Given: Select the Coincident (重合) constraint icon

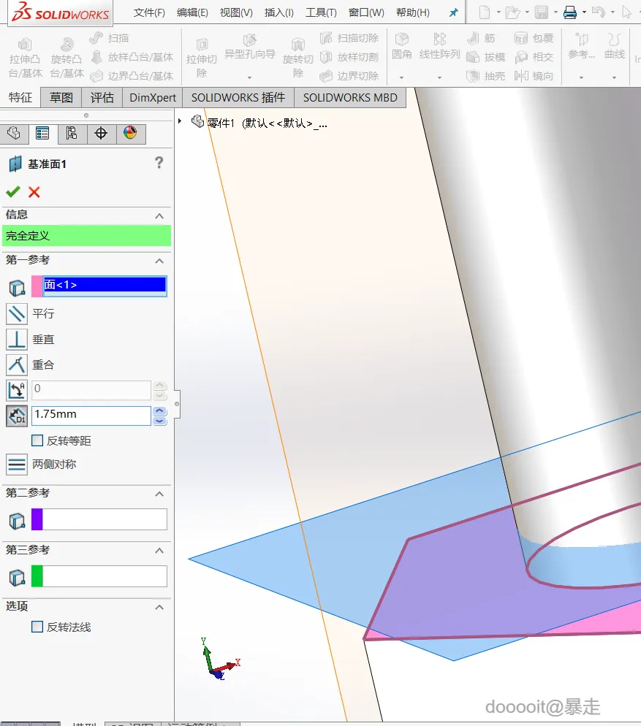Looking at the screenshot, I should click(x=17, y=364).
